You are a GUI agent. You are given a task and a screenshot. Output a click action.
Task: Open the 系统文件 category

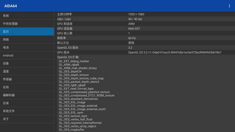(27, 111)
